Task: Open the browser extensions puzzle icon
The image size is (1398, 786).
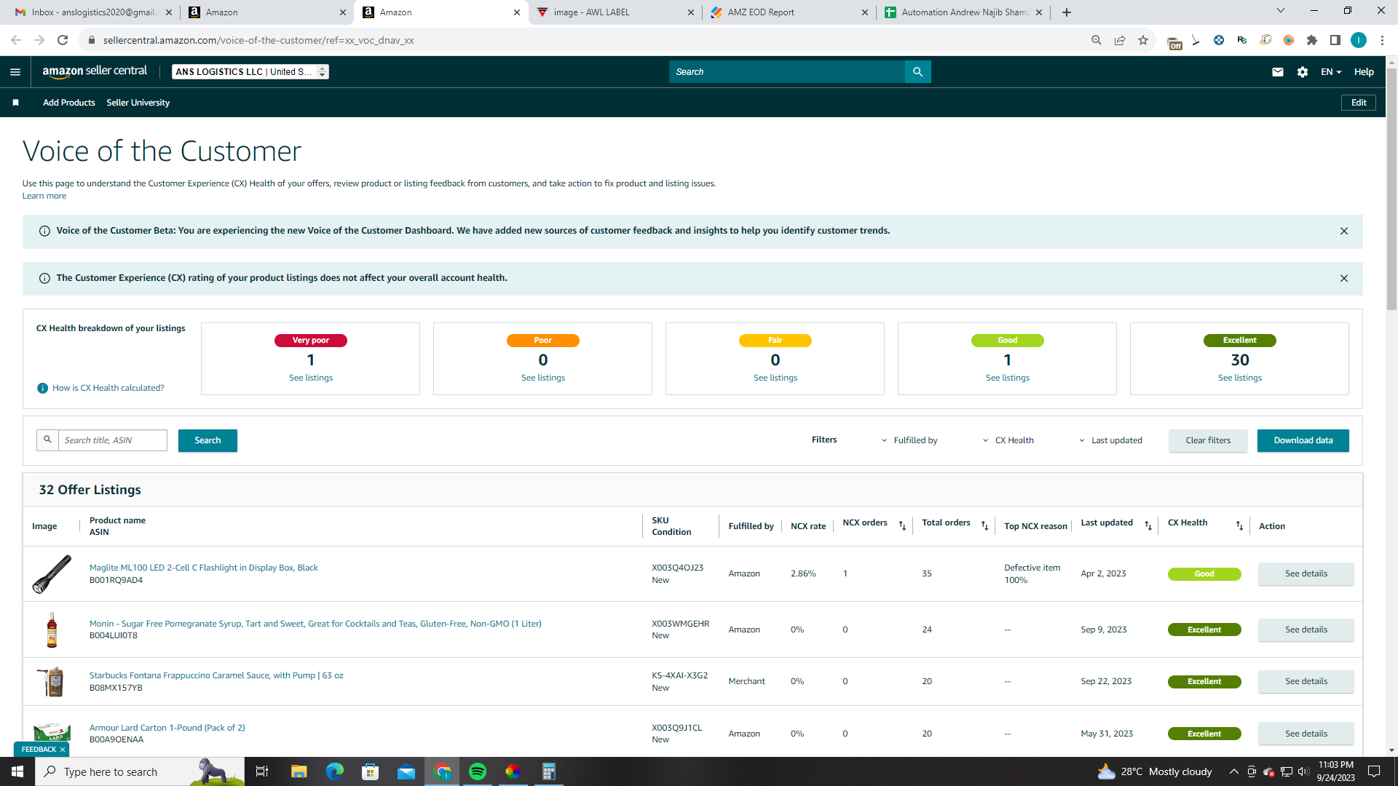Action: point(1312,40)
